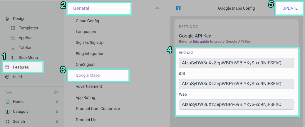
Task: Open Templates via its grid icon
Action: (13, 28)
